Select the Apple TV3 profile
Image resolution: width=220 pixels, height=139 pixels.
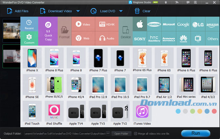point(98,113)
